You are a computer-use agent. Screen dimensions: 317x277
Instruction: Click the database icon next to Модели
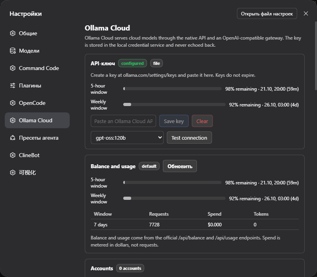point(13,51)
